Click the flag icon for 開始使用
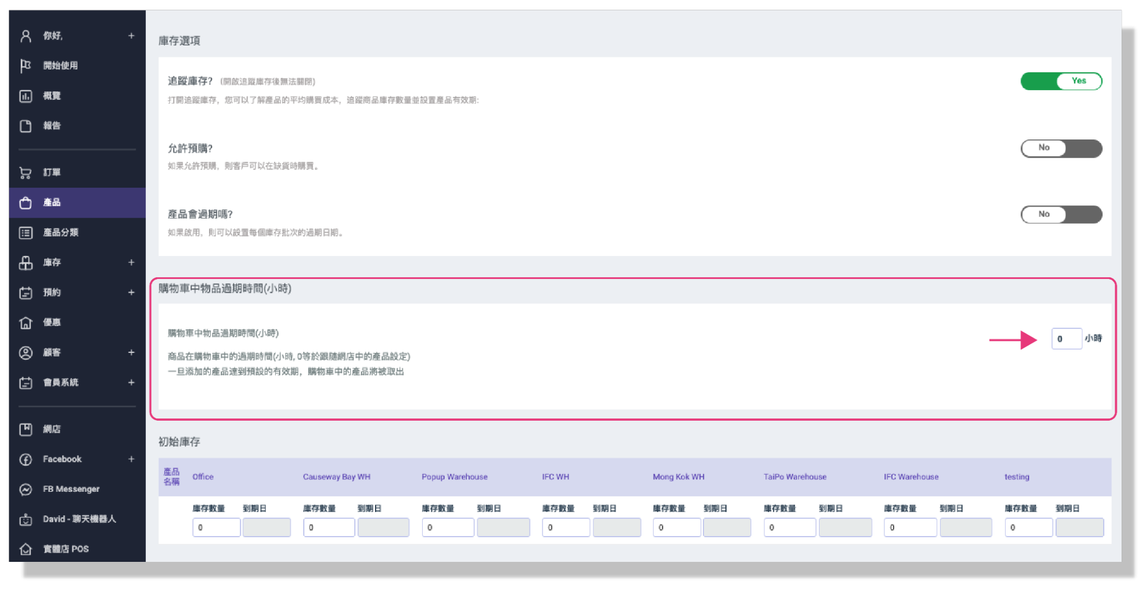This screenshot has width=1148, height=594. point(25,66)
